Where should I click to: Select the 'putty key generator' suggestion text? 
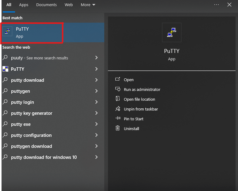[x=32, y=113]
